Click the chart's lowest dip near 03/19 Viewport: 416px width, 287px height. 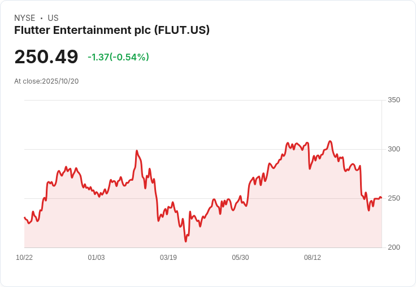coord(185,241)
